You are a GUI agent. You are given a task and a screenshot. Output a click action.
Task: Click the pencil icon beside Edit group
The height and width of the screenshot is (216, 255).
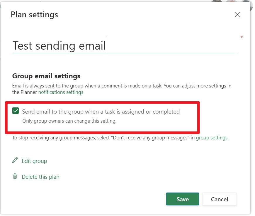(15, 160)
